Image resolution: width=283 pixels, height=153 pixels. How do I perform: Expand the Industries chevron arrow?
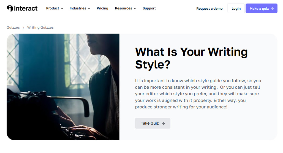[x=89, y=9]
